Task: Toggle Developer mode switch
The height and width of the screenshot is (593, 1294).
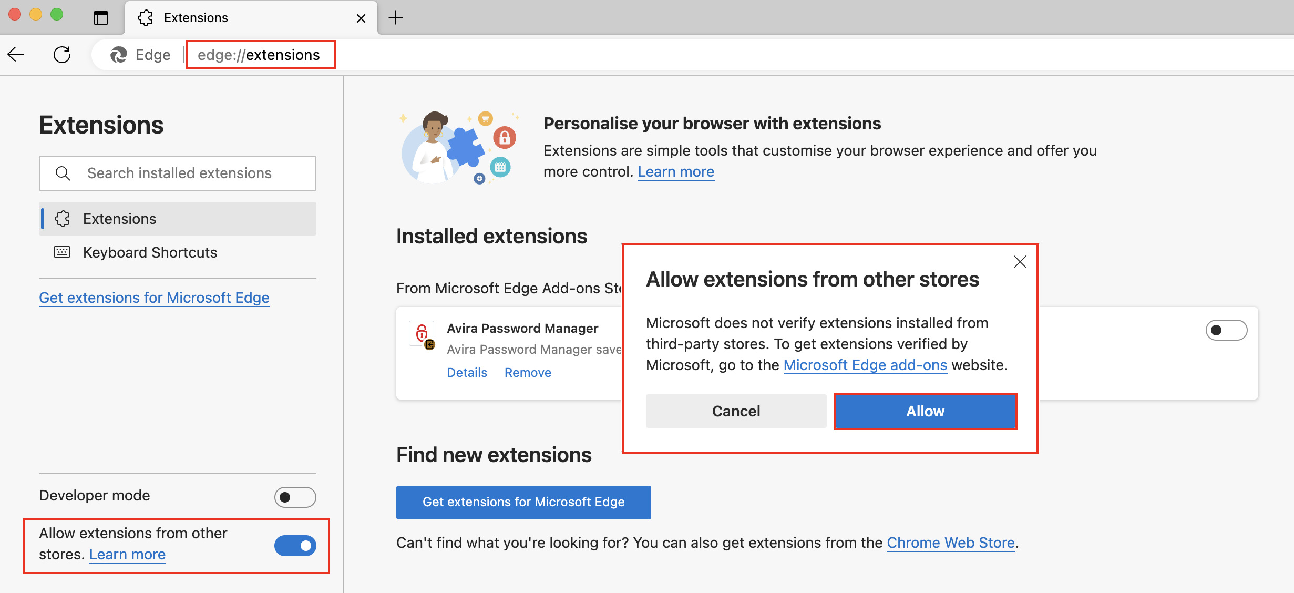Action: point(295,497)
